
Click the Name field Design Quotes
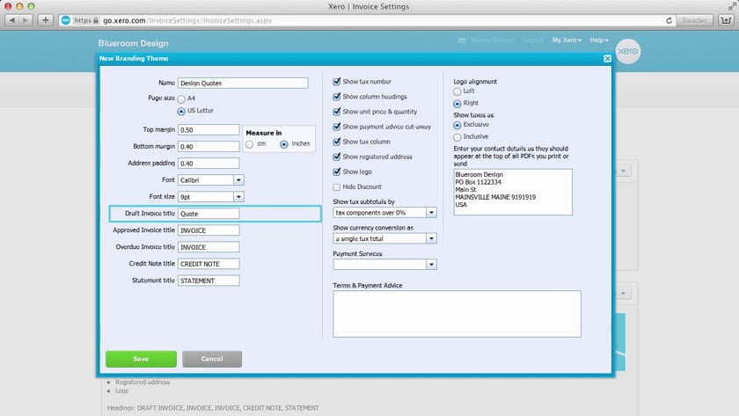(243, 83)
